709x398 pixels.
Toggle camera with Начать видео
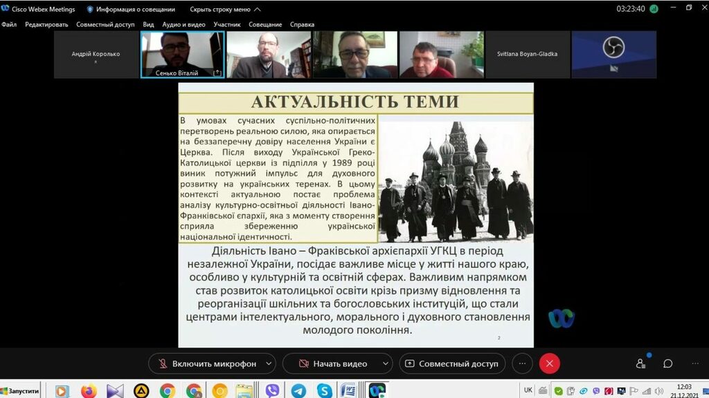pyautogui.click(x=332, y=363)
